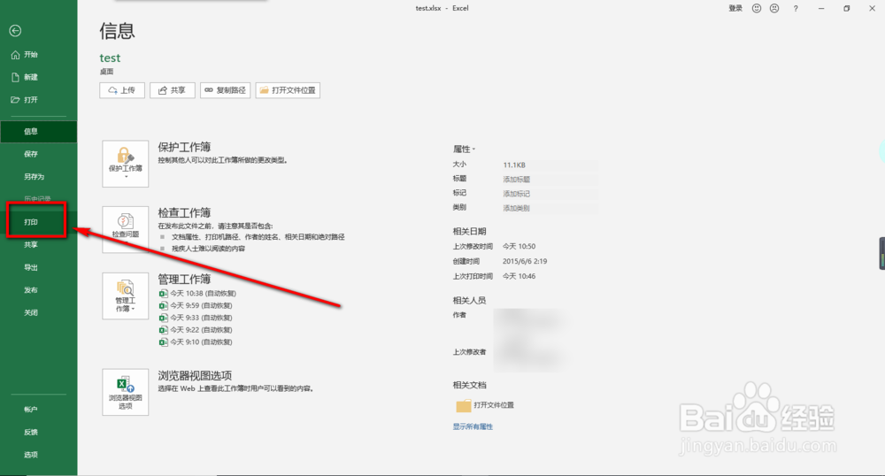
Task: Click the 上传 button
Action: 122,90
